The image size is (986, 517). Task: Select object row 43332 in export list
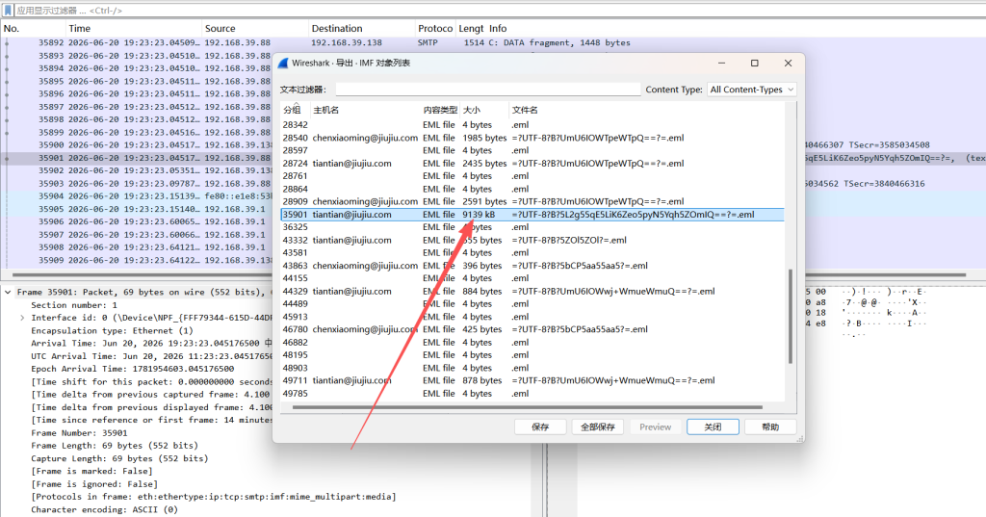[532, 240]
